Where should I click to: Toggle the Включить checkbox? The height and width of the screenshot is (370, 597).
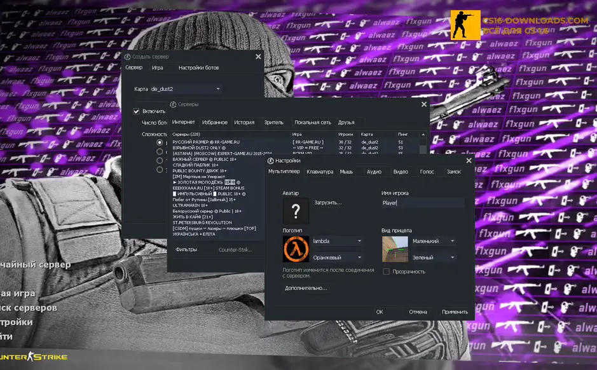(136, 111)
